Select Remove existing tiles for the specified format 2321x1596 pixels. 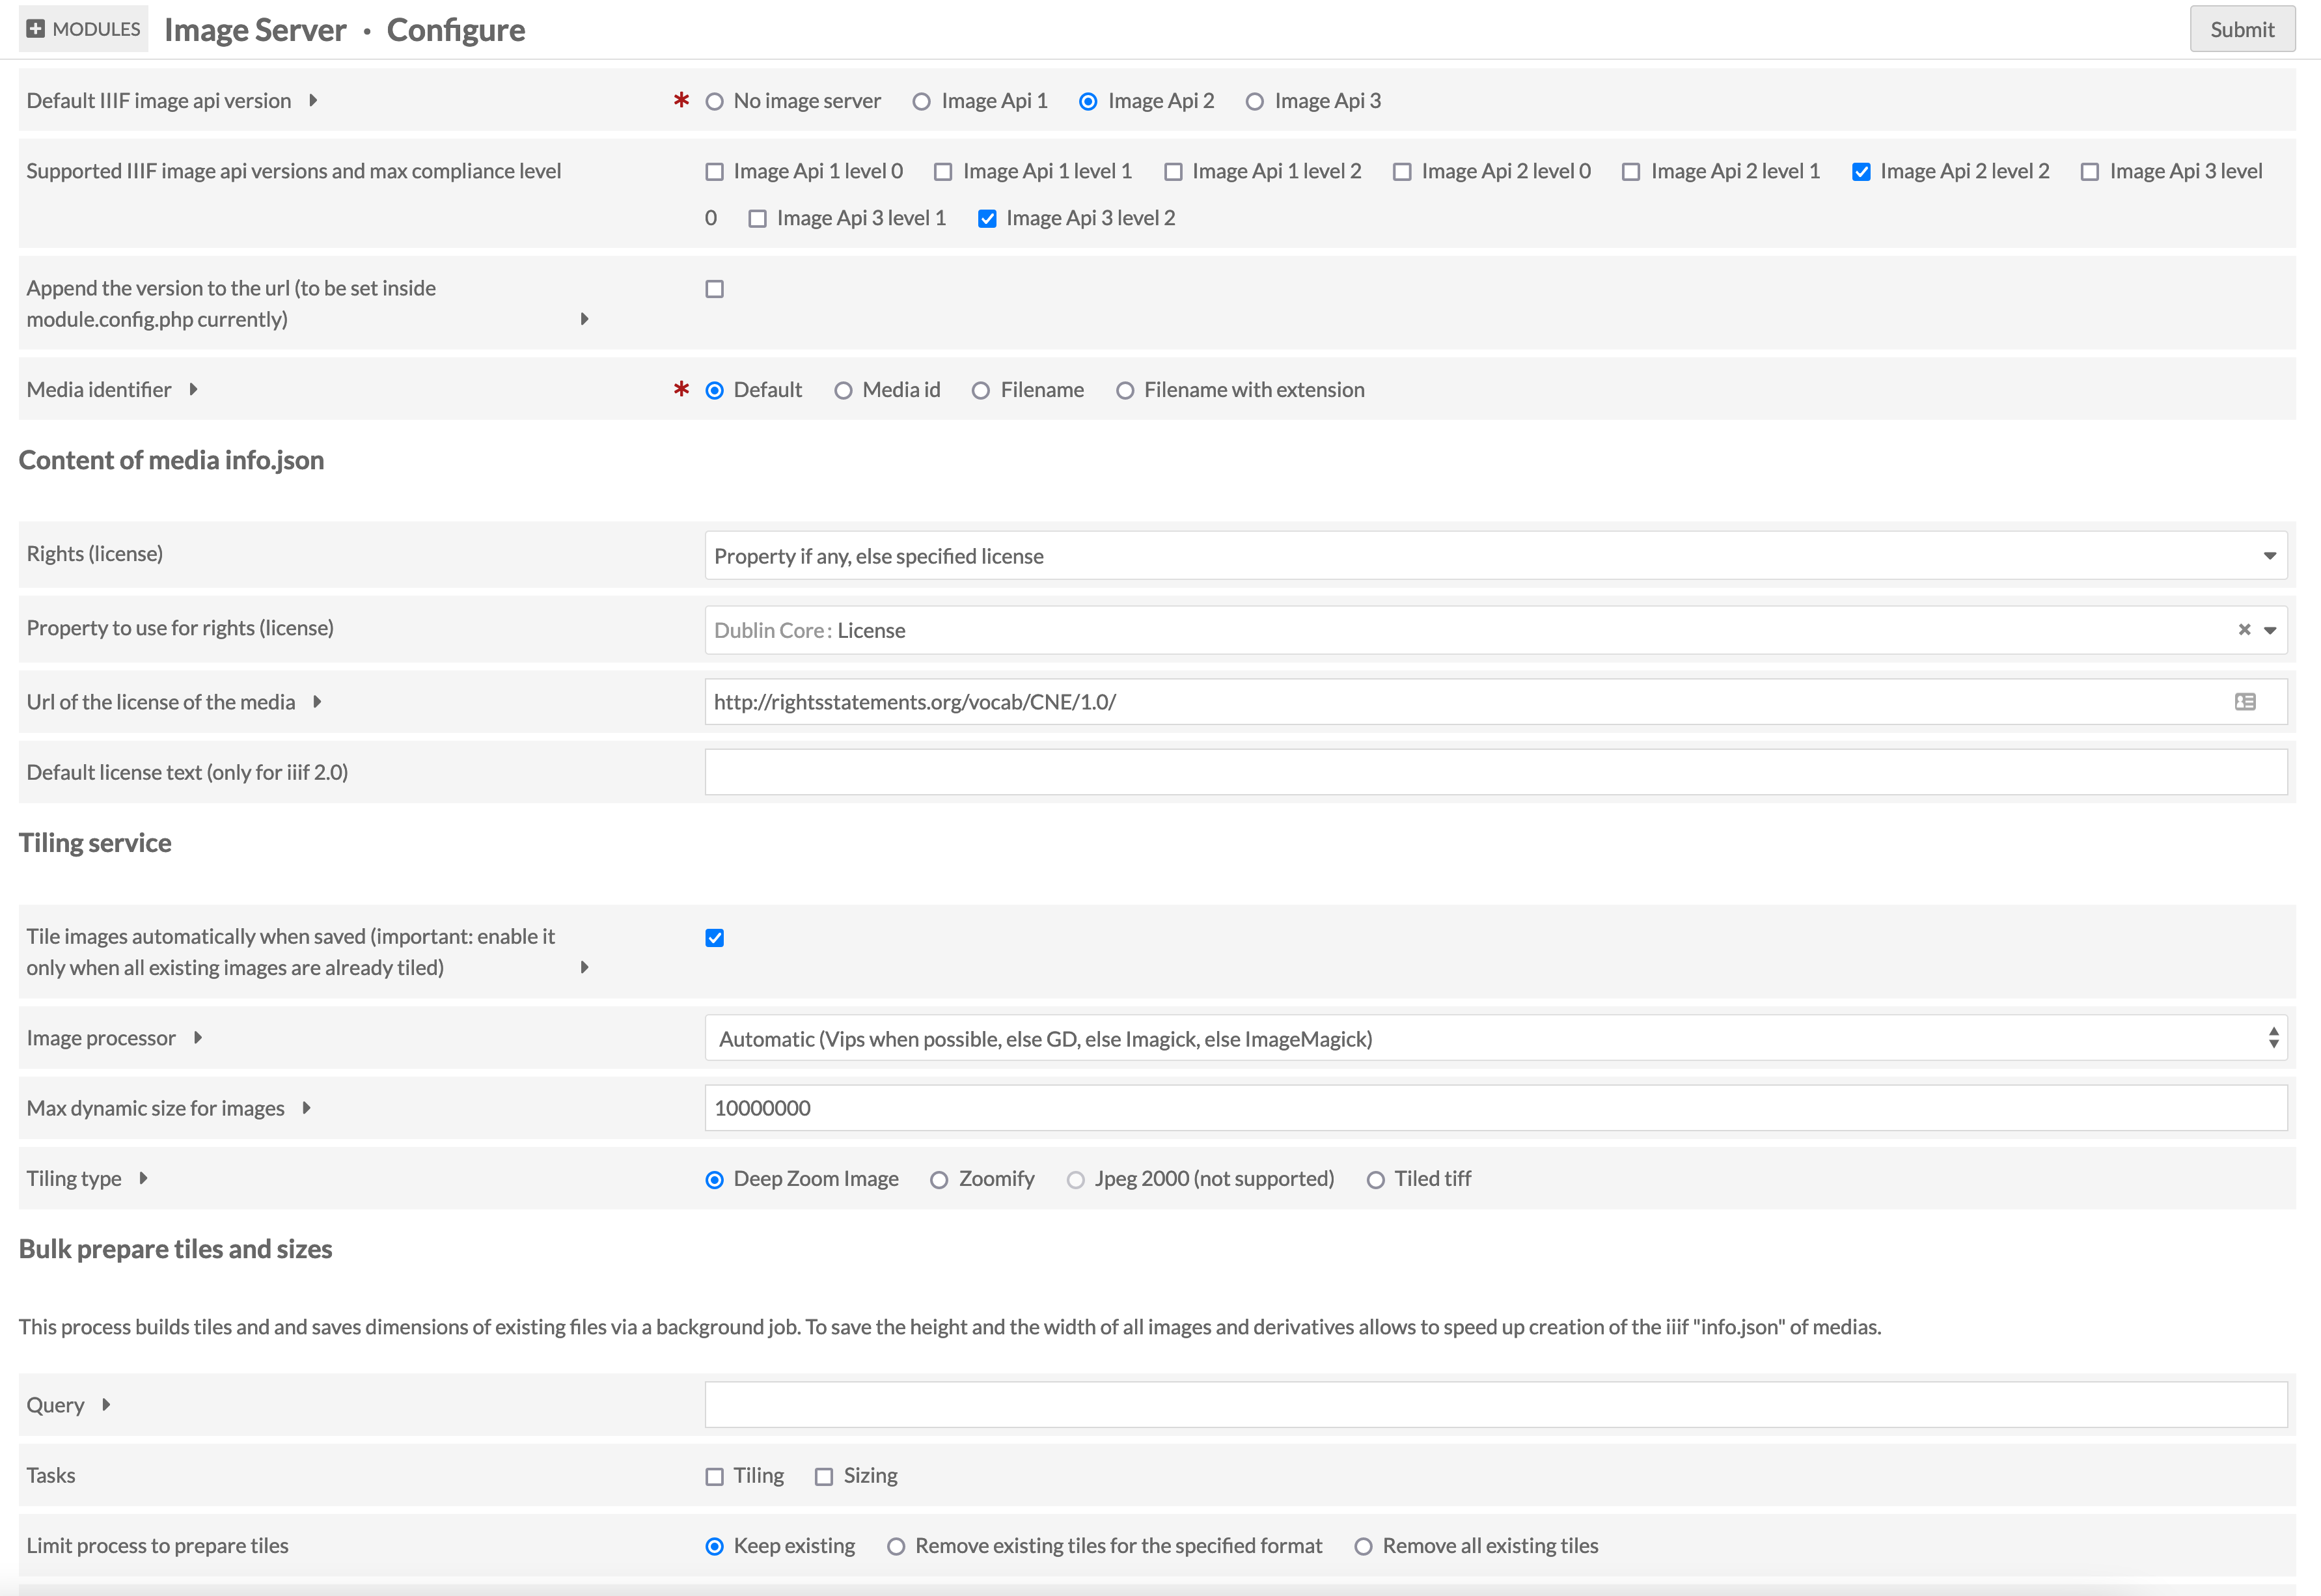896,1547
